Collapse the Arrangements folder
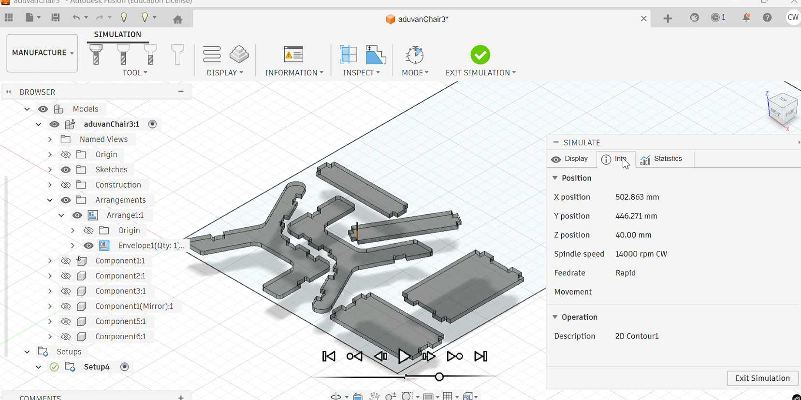The image size is (801, 400). click(x=50, y=200)
